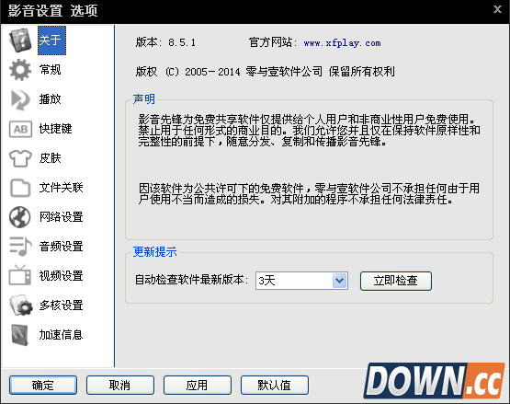Click the 加速信息 icon
The height and width of the screenshot is (404, 510).
pos(20,335)
